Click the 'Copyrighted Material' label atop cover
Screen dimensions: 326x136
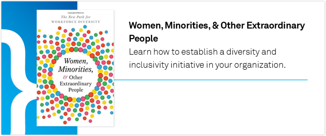(75, 12)
